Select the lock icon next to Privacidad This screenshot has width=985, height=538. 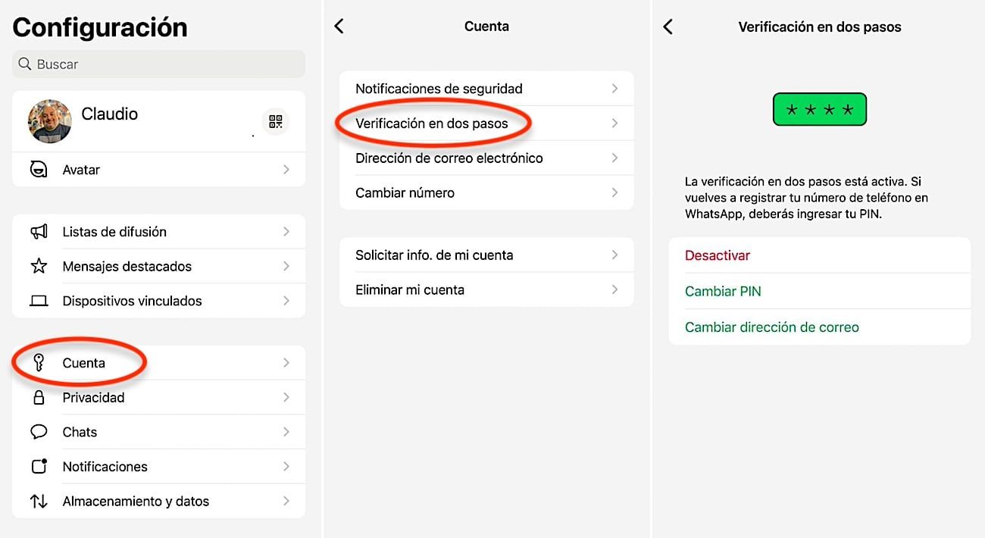(x=39, y=397)
